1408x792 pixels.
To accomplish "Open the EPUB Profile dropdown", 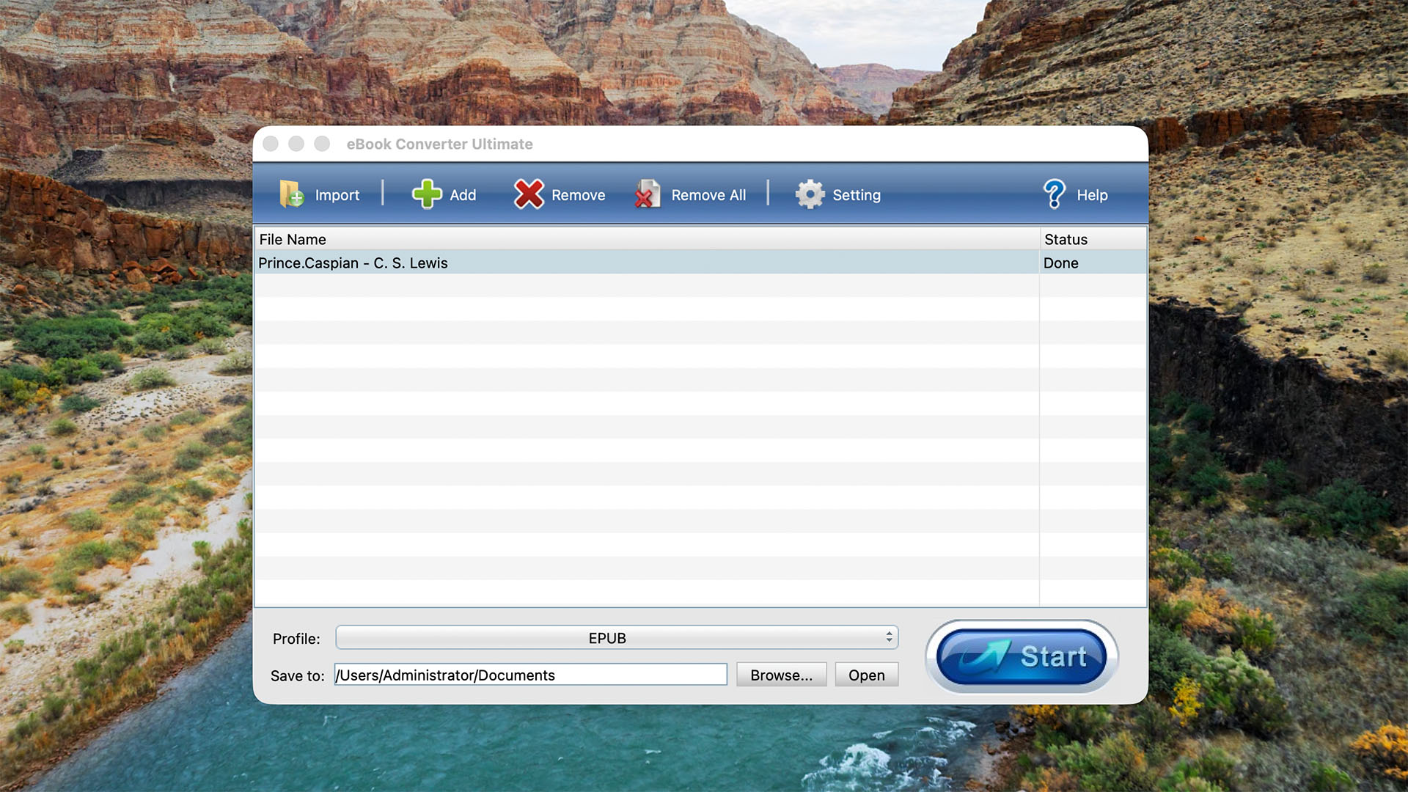I will point(617,638).
